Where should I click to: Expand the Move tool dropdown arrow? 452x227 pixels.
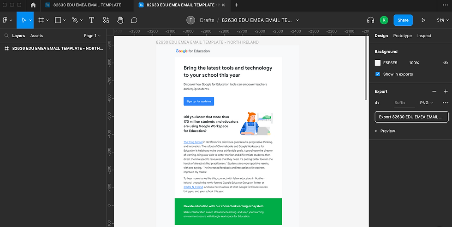click(x=30, y=20)
